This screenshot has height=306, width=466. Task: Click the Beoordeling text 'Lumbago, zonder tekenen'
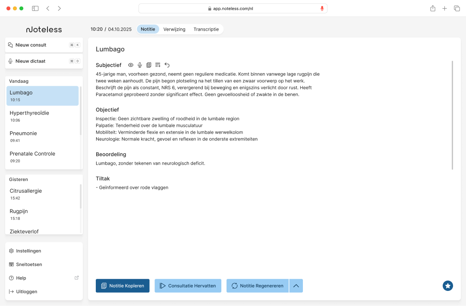(x=151, y=163)
